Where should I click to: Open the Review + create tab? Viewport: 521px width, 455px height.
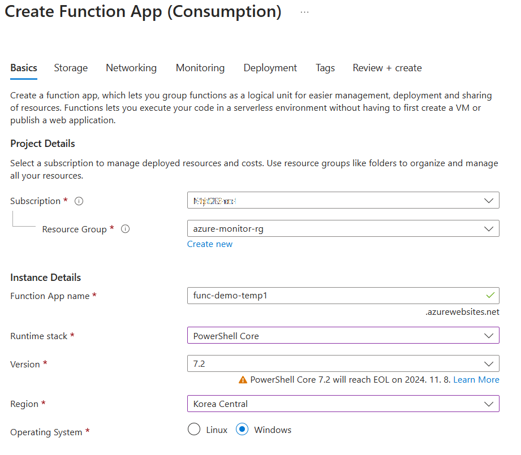[x=387, y=68]
